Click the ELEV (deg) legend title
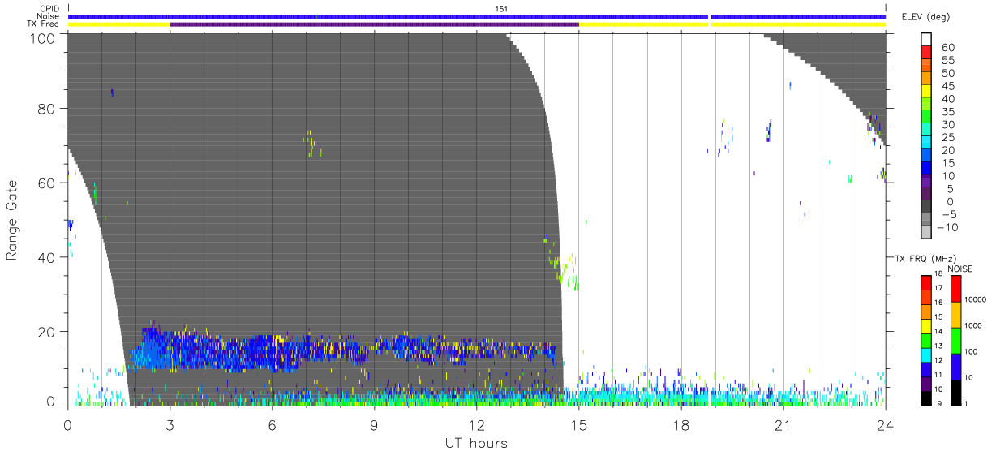Image resolution: width=996 pixels, height=460 pixels. [x=926, y=16]
